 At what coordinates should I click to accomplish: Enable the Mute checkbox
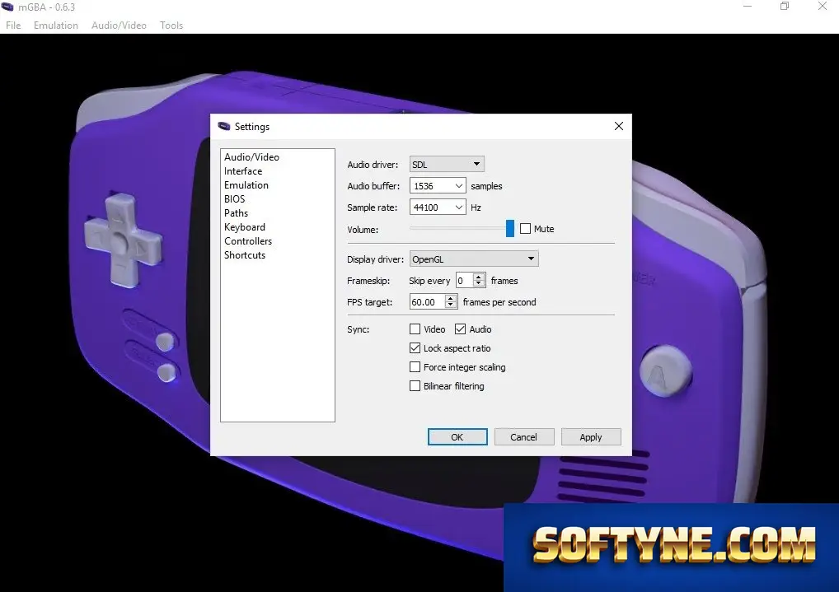526,229
